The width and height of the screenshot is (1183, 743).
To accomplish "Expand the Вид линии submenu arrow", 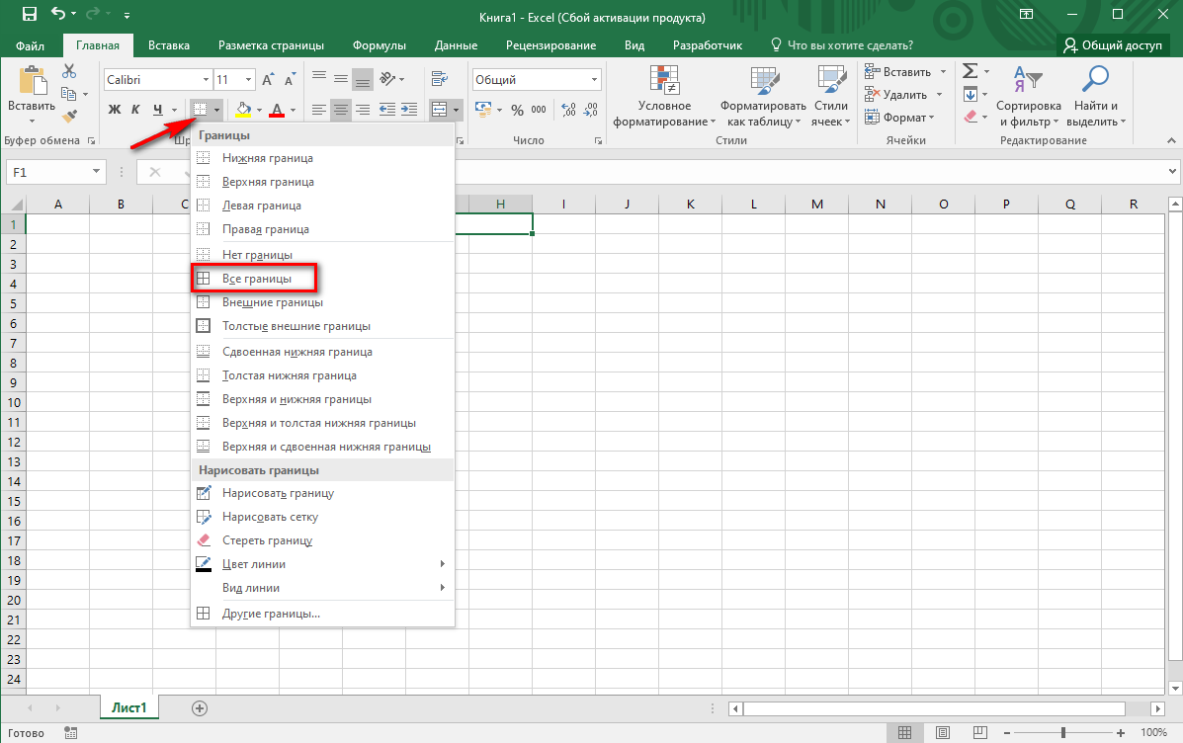I will pos(442,588).
